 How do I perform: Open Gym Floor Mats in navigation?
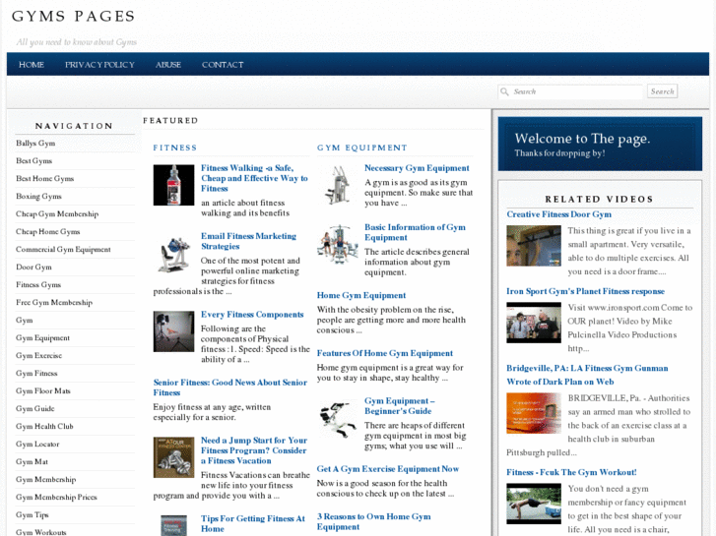pos(43,391)
